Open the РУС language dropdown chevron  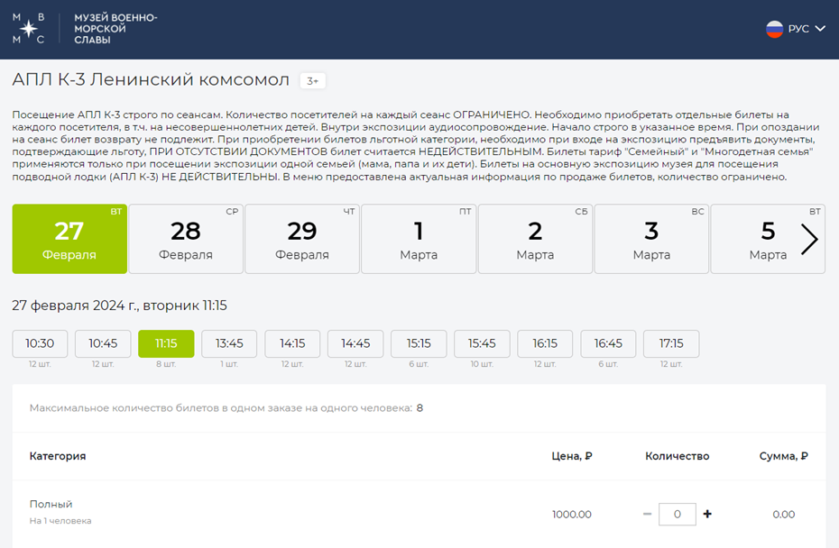click(x=820, y=29)
